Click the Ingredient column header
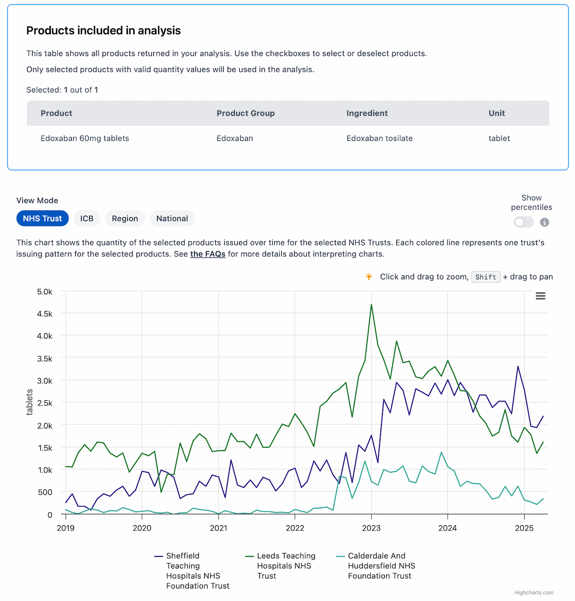 (367, 113)
